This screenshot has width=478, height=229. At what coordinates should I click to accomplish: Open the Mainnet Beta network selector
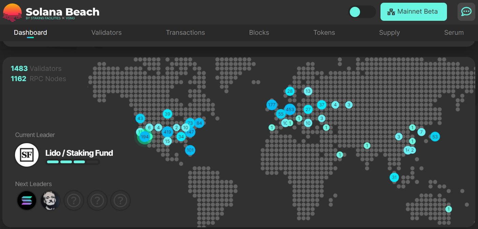[414, 12]
